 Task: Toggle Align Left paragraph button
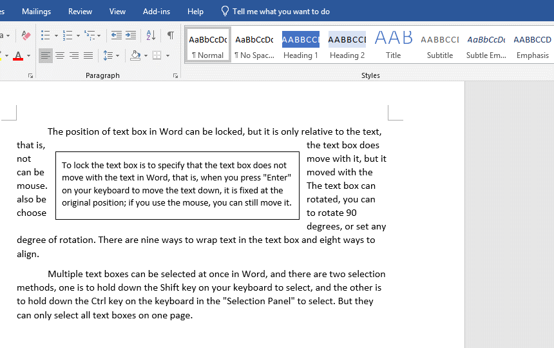46,56
